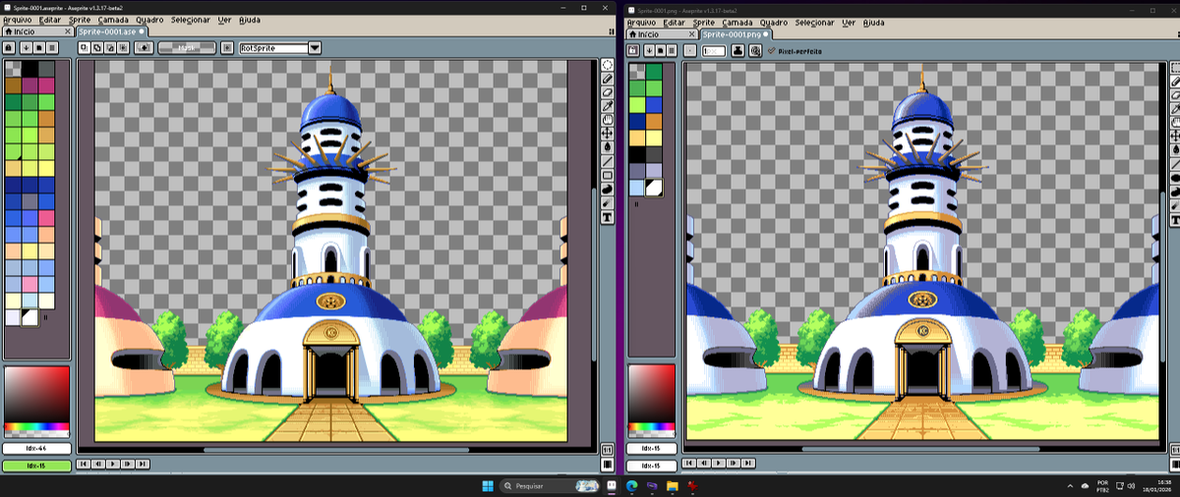Click red color gradient picker in right window
The width and height of the screenshot is (1180, 497).
652,393
